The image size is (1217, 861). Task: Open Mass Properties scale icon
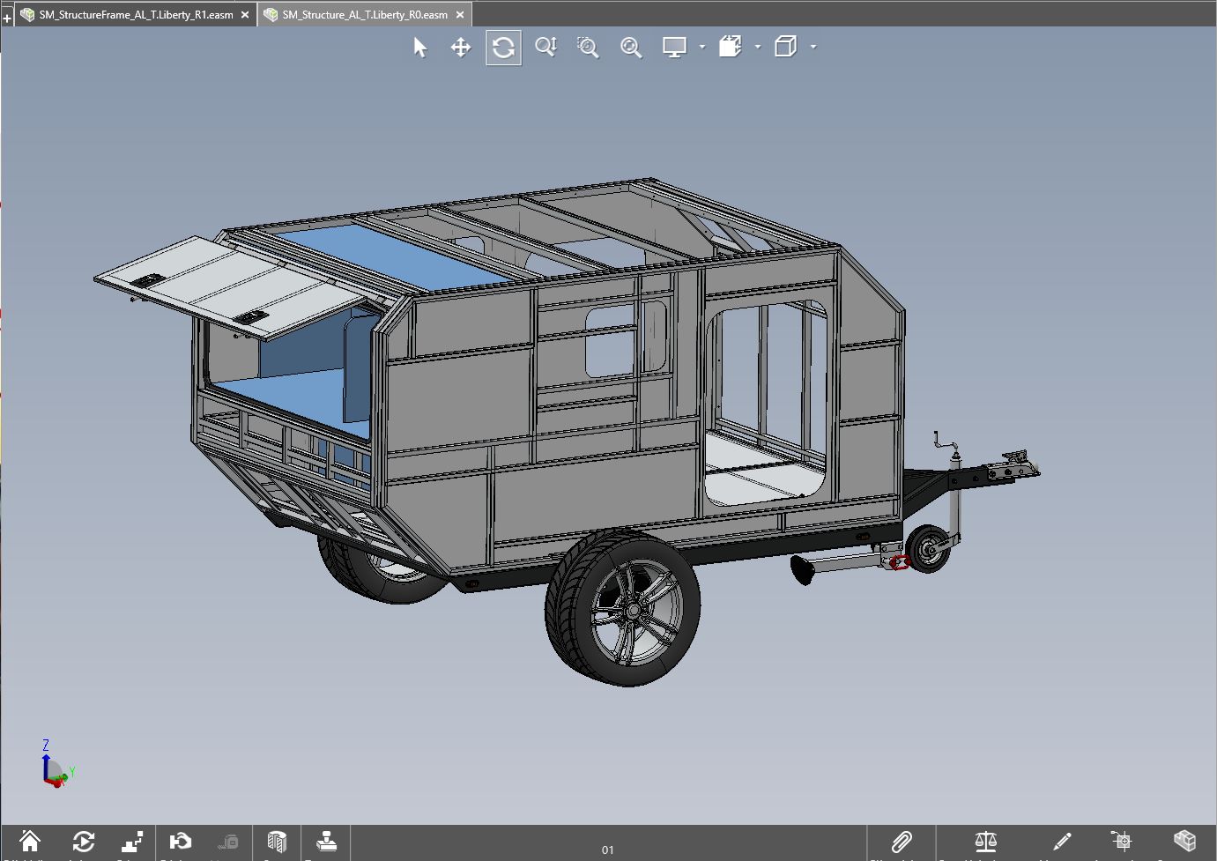click(x=985, y=842)
